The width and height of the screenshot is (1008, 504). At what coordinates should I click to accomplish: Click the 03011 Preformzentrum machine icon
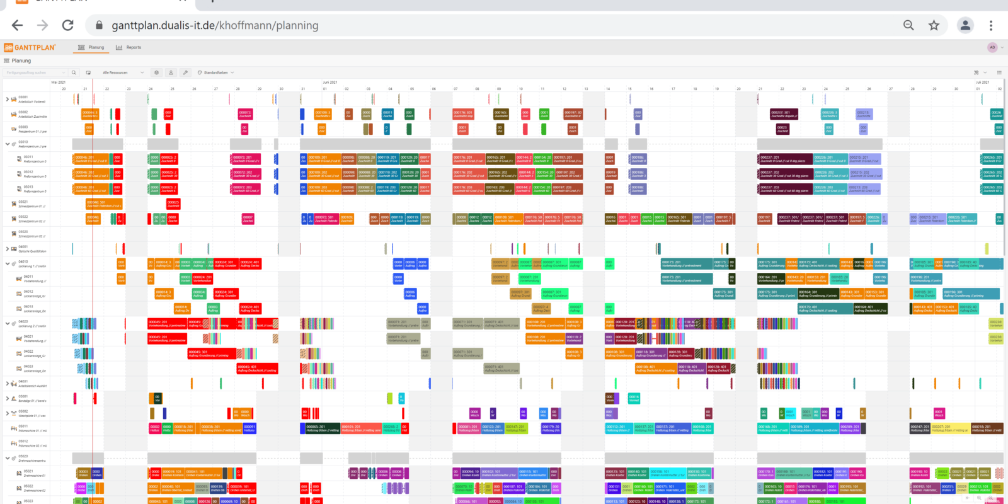pos(19,159)
